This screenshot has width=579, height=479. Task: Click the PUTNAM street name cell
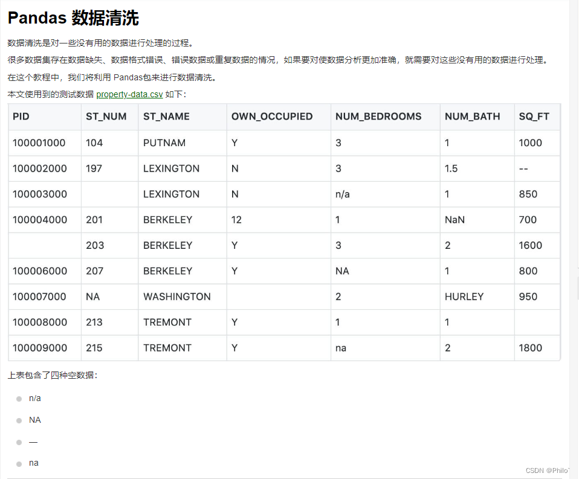tap(183, 143)
